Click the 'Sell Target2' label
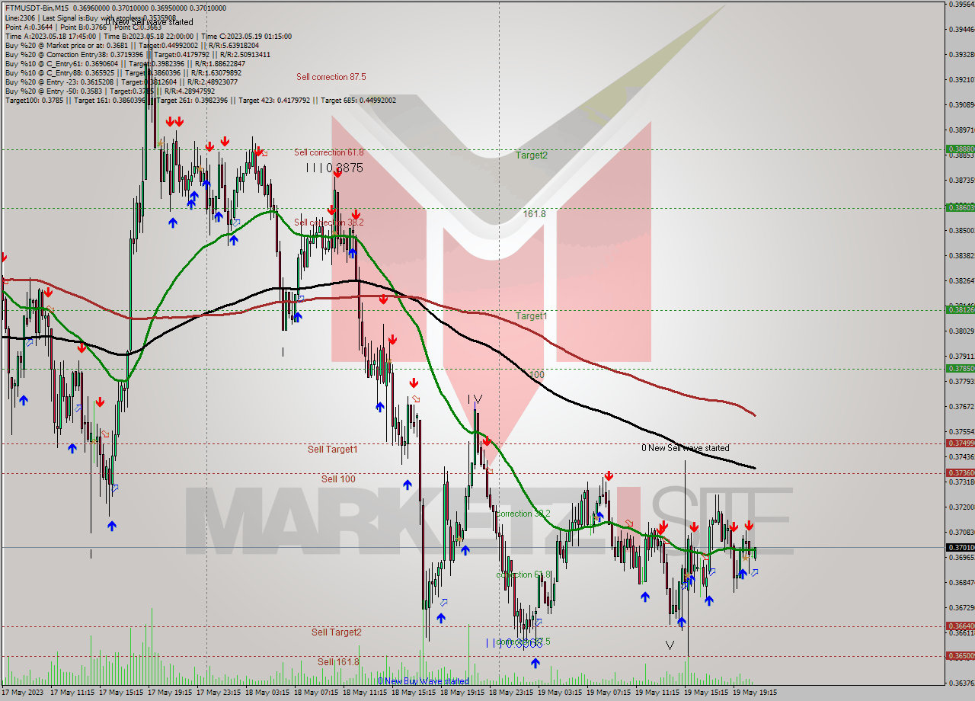 (337, 632)
